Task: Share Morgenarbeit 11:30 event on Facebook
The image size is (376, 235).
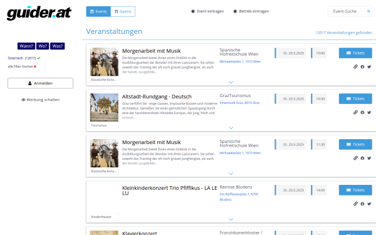Action: click(x=362, y=158)
